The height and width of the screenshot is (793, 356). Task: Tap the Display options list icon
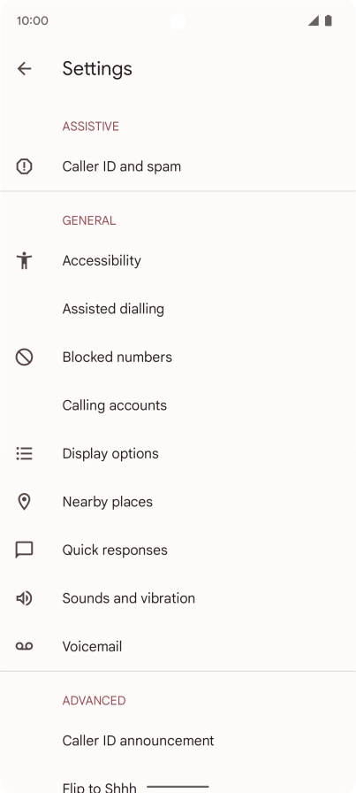click(24, 454)
